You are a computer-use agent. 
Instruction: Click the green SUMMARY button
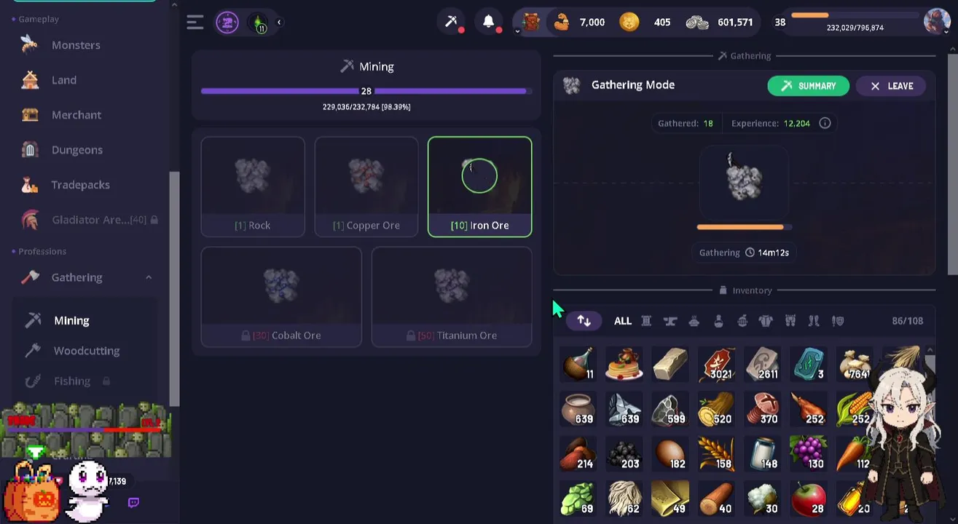(808, 86)
